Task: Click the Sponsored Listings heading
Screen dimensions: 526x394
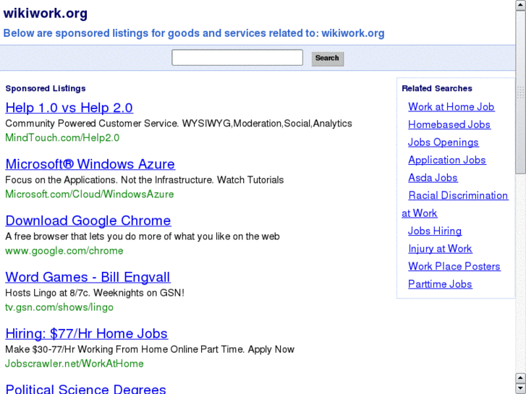Action: pos(46,88)
